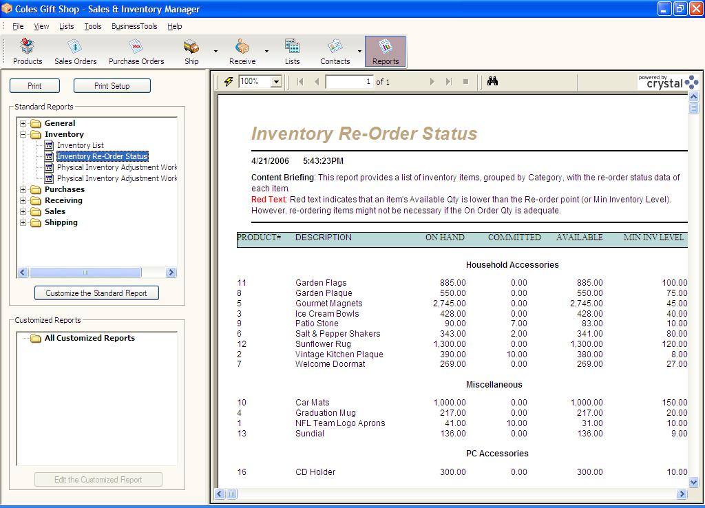Click tree scrollbar right arrow
The height and width of the screenshot is (508, 705).
[x=171, y=272]
